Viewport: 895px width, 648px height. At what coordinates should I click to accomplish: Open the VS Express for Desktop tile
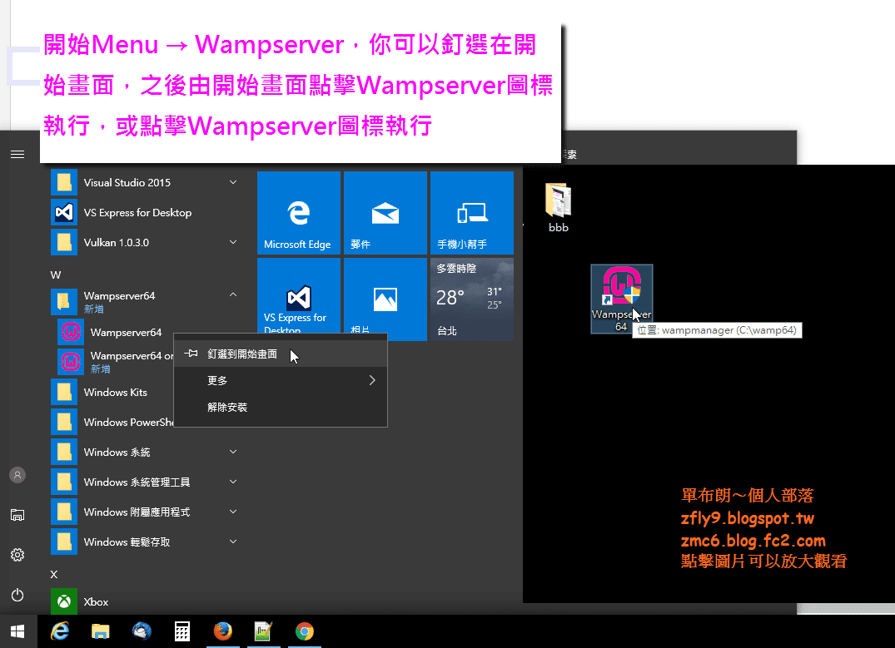tap(299, 295)
